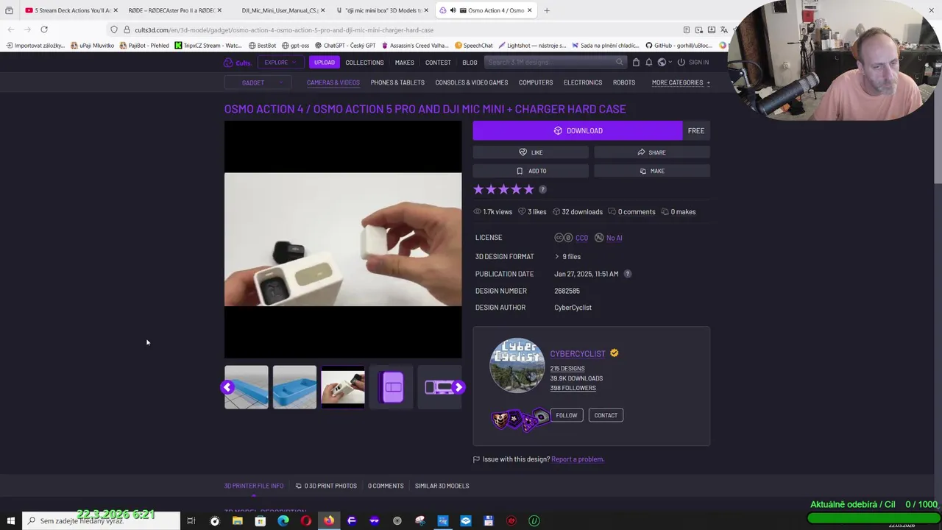Open the 0 3D PRINT PHOTOS tab
This screenshot has width=942, height=530.
326,486
